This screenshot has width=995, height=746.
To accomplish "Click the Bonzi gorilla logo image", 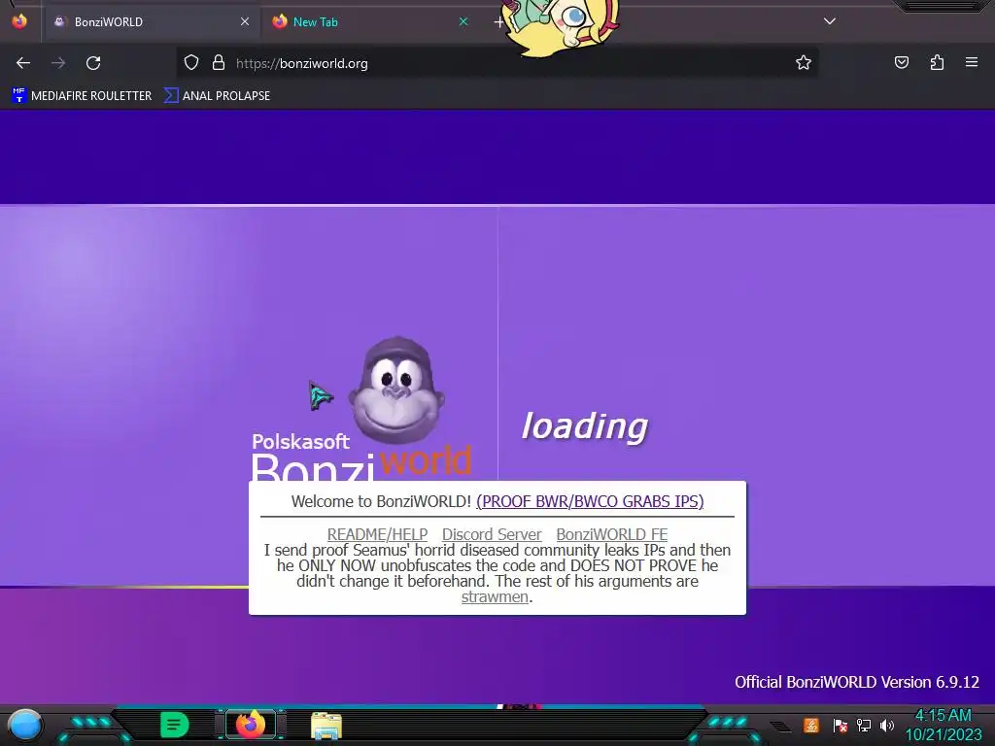I will point(397,390).
